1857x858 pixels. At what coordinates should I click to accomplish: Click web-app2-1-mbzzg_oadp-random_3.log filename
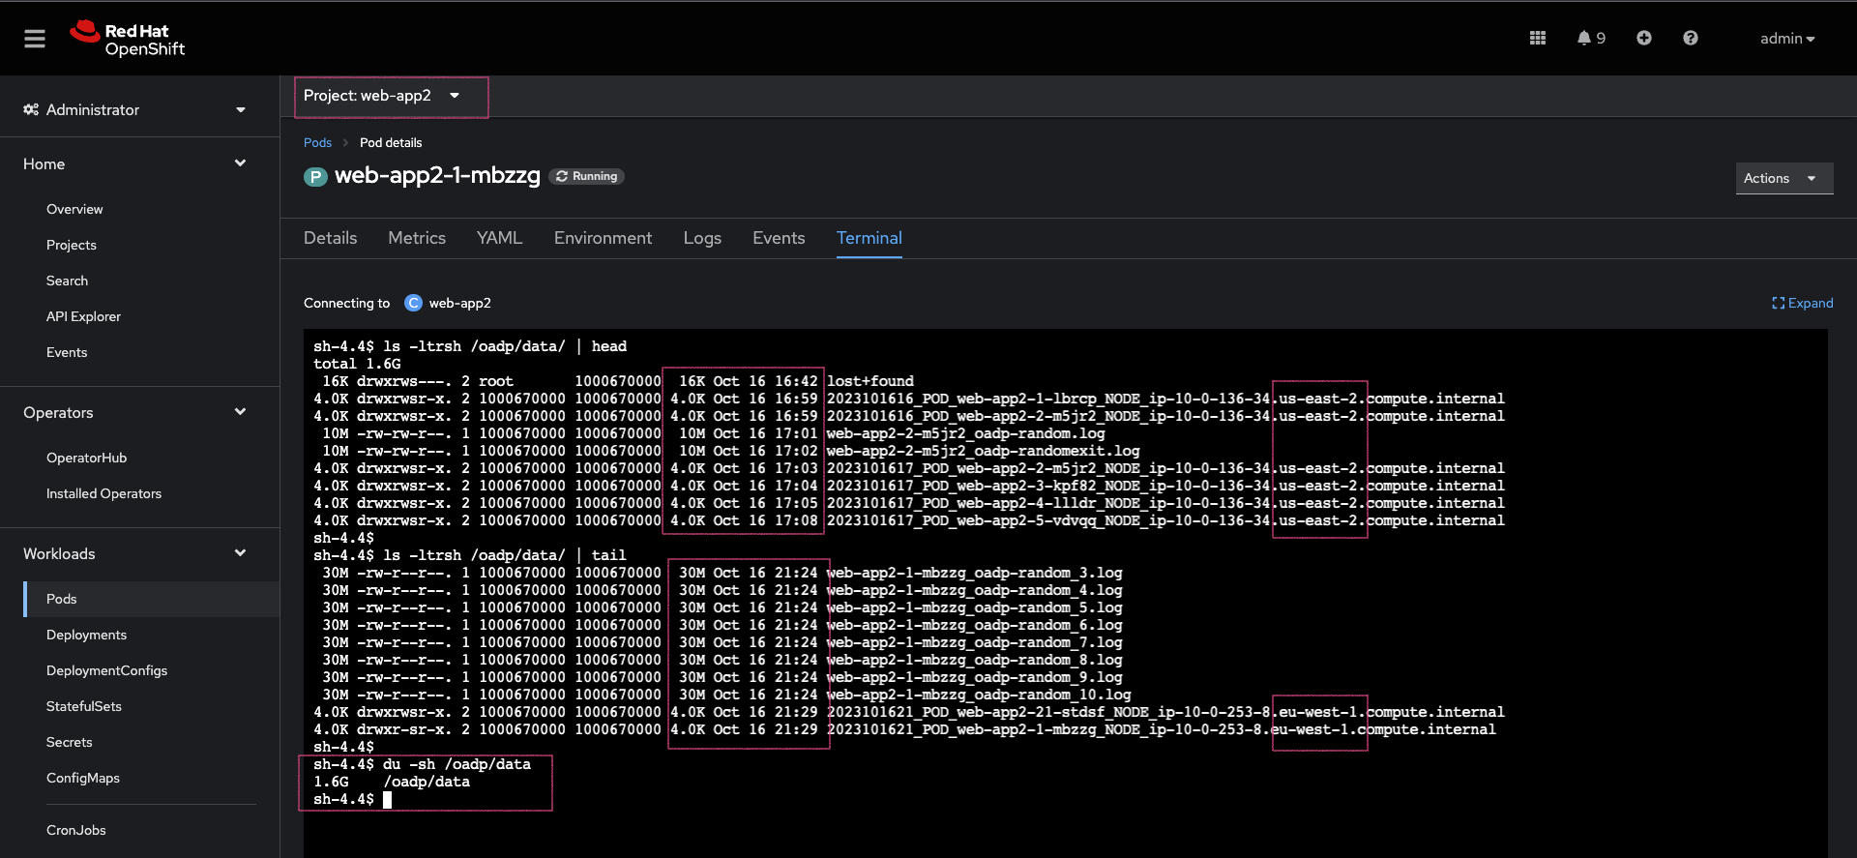[975, 574]
